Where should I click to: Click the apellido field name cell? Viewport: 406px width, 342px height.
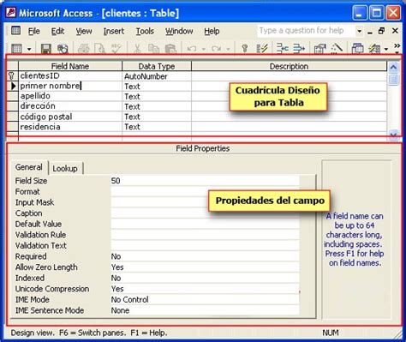click(70, 96)
